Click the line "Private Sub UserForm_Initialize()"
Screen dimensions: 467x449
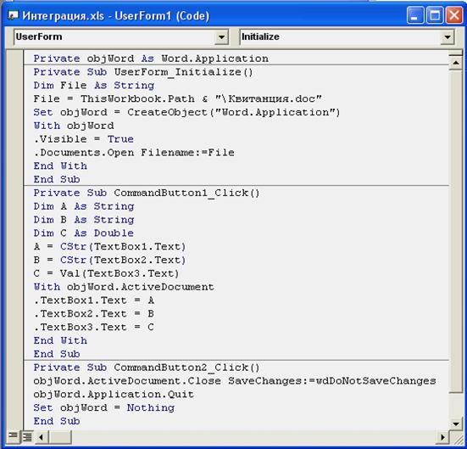pyautogui.click(x=143, y=72)
